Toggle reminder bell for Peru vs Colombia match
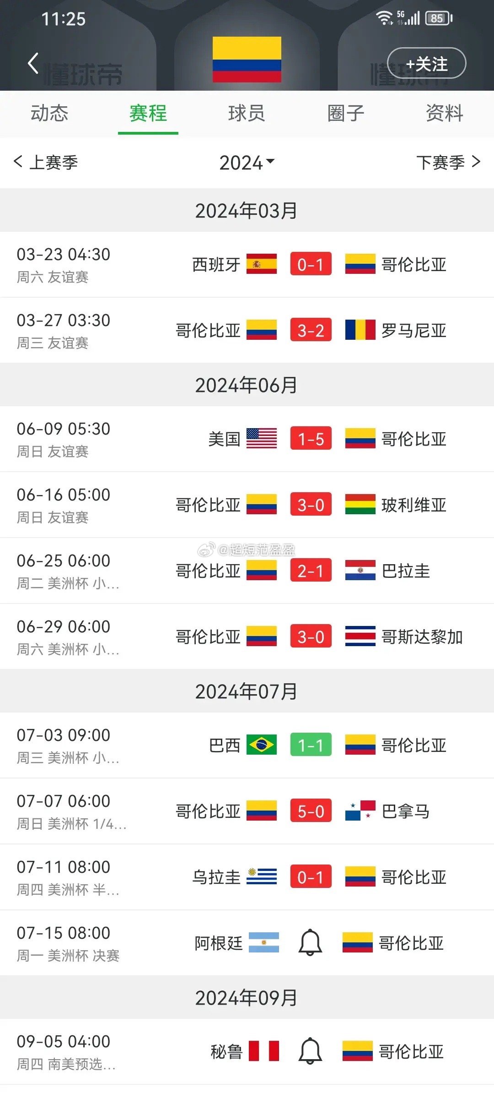Viewport: 494px width, 1099px height. pyautogui.click(x=310, y=1051)
